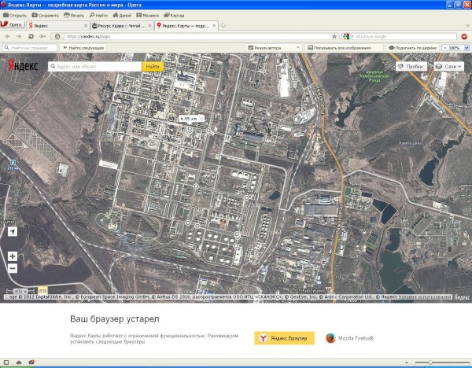This screenshot has height=368, width=472.
Task: Click the password key wand icon
Action: 42,36
